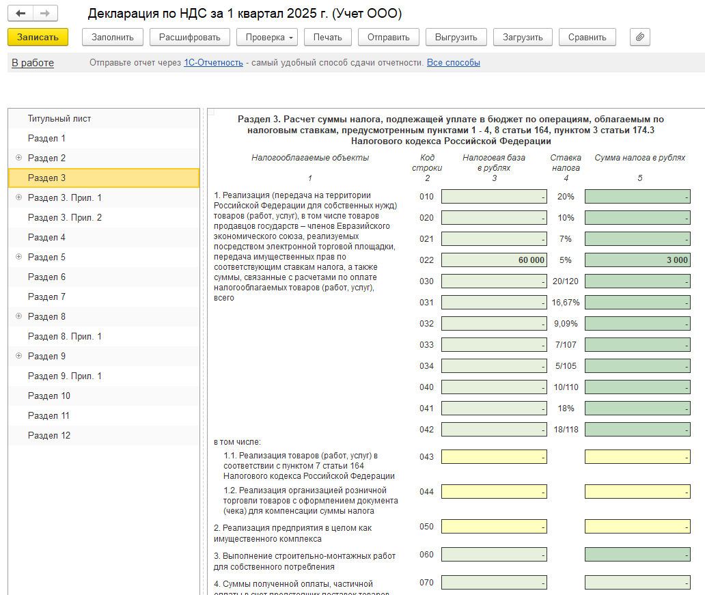Open attachments via the paperclip icon
Image resolution: width=705 pixels, height=595 pixels.
point(639,38)
